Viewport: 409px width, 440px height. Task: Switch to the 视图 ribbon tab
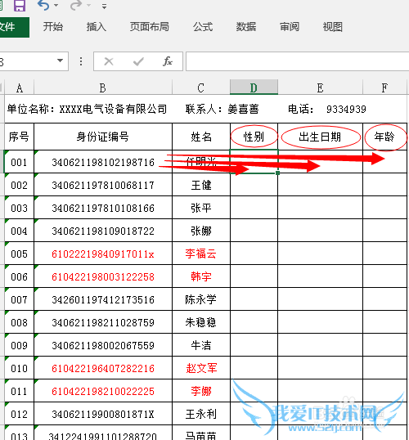click(x=332, y=27)
